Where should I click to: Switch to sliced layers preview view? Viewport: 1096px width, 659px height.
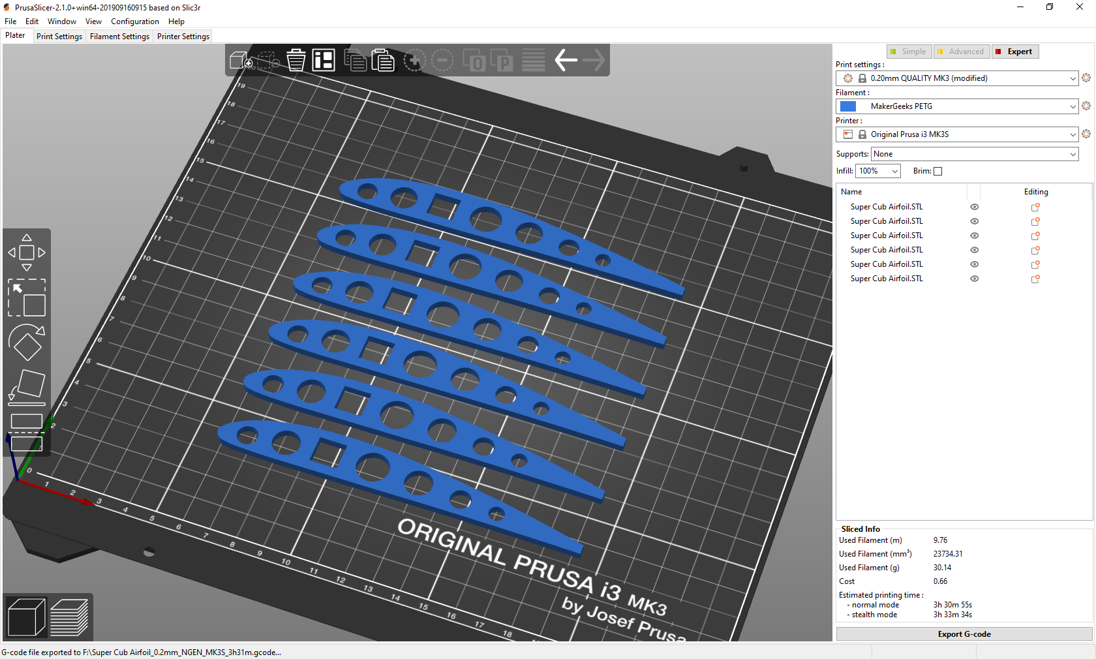[x=69, y=617]
